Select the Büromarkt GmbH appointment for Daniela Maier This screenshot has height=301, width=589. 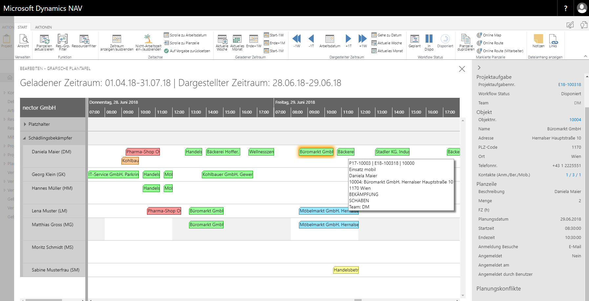click(316, 152)
